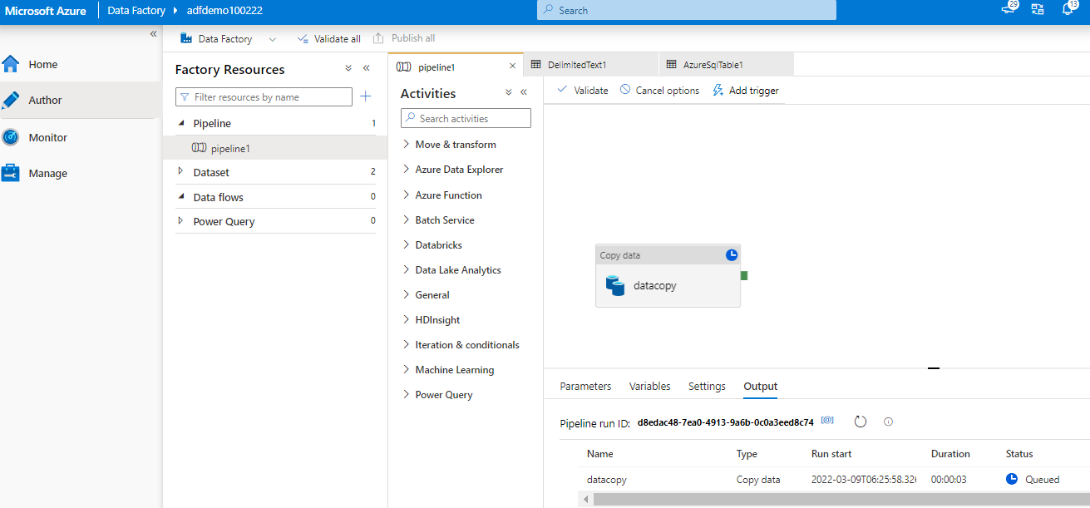
Task: Click Validate all button
Action: tap(328, 38)
